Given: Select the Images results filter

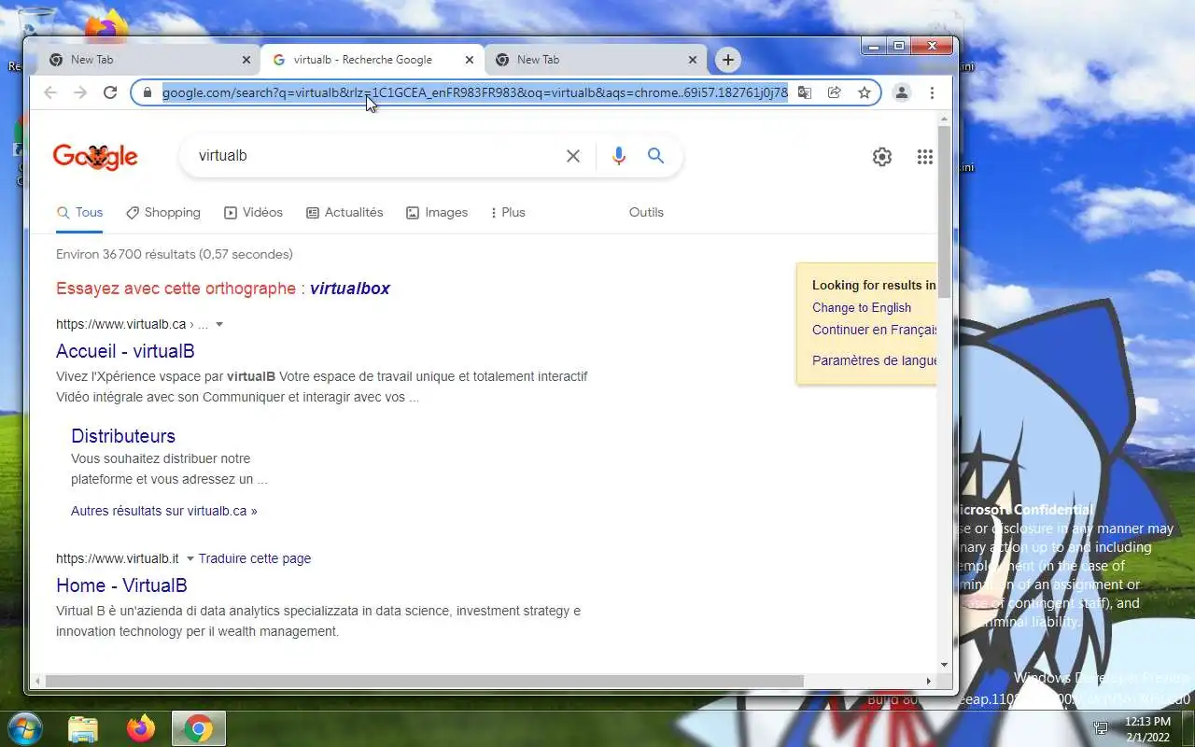Looking at the screenshot, I should 437,213.
